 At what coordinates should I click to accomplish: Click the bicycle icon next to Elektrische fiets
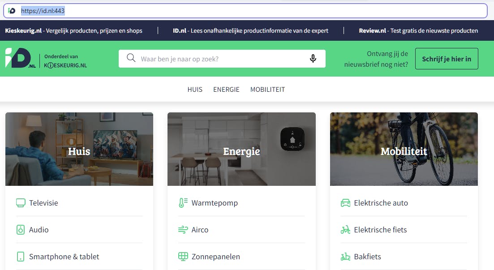point(344,229)
